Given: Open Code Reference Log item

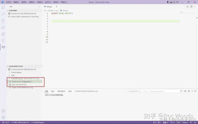Looking at the screenshot, I should coord(25,88).
